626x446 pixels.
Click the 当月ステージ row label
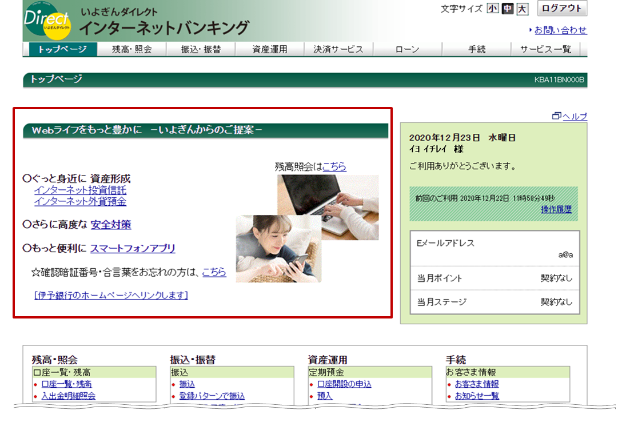tap(441, 302)
